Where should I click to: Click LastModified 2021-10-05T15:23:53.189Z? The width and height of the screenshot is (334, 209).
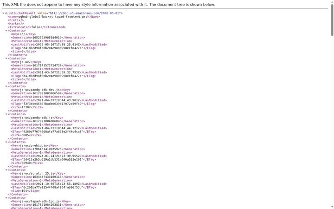click(x=58, y=184)
